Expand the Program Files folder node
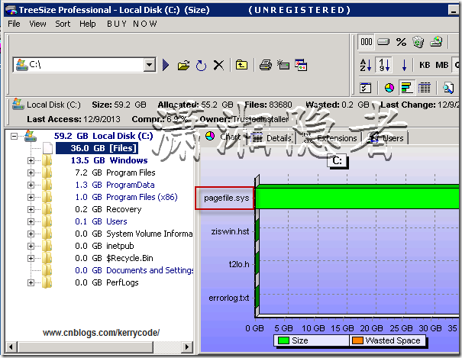The image size is (462, 358). [31, 173]
